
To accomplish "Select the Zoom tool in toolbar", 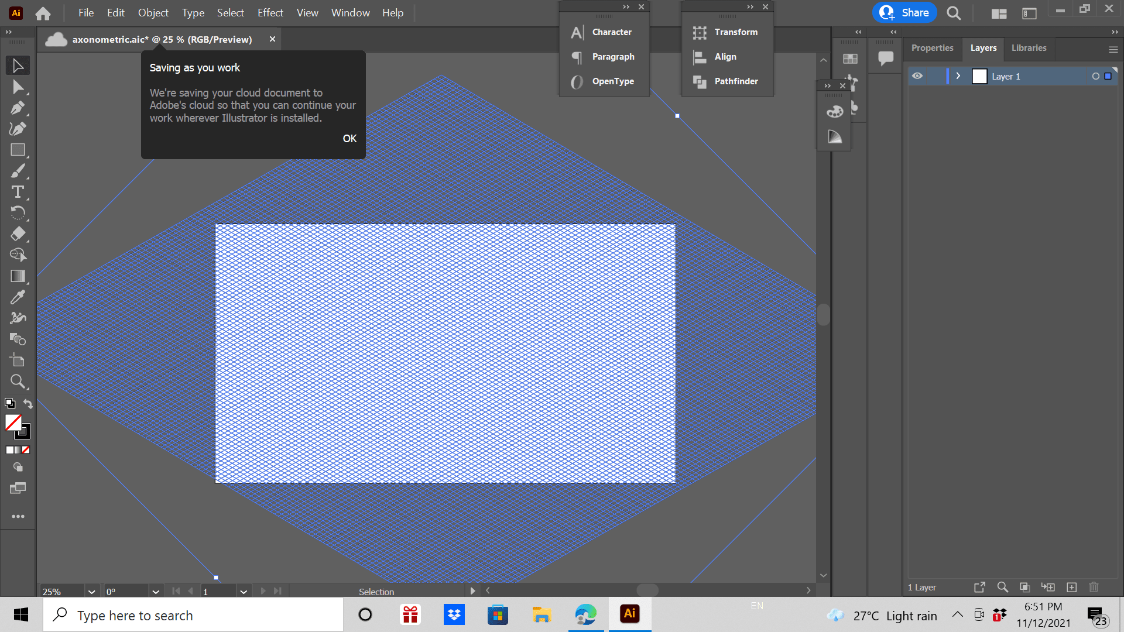I will pyautogui.click(x=18, y=382).
